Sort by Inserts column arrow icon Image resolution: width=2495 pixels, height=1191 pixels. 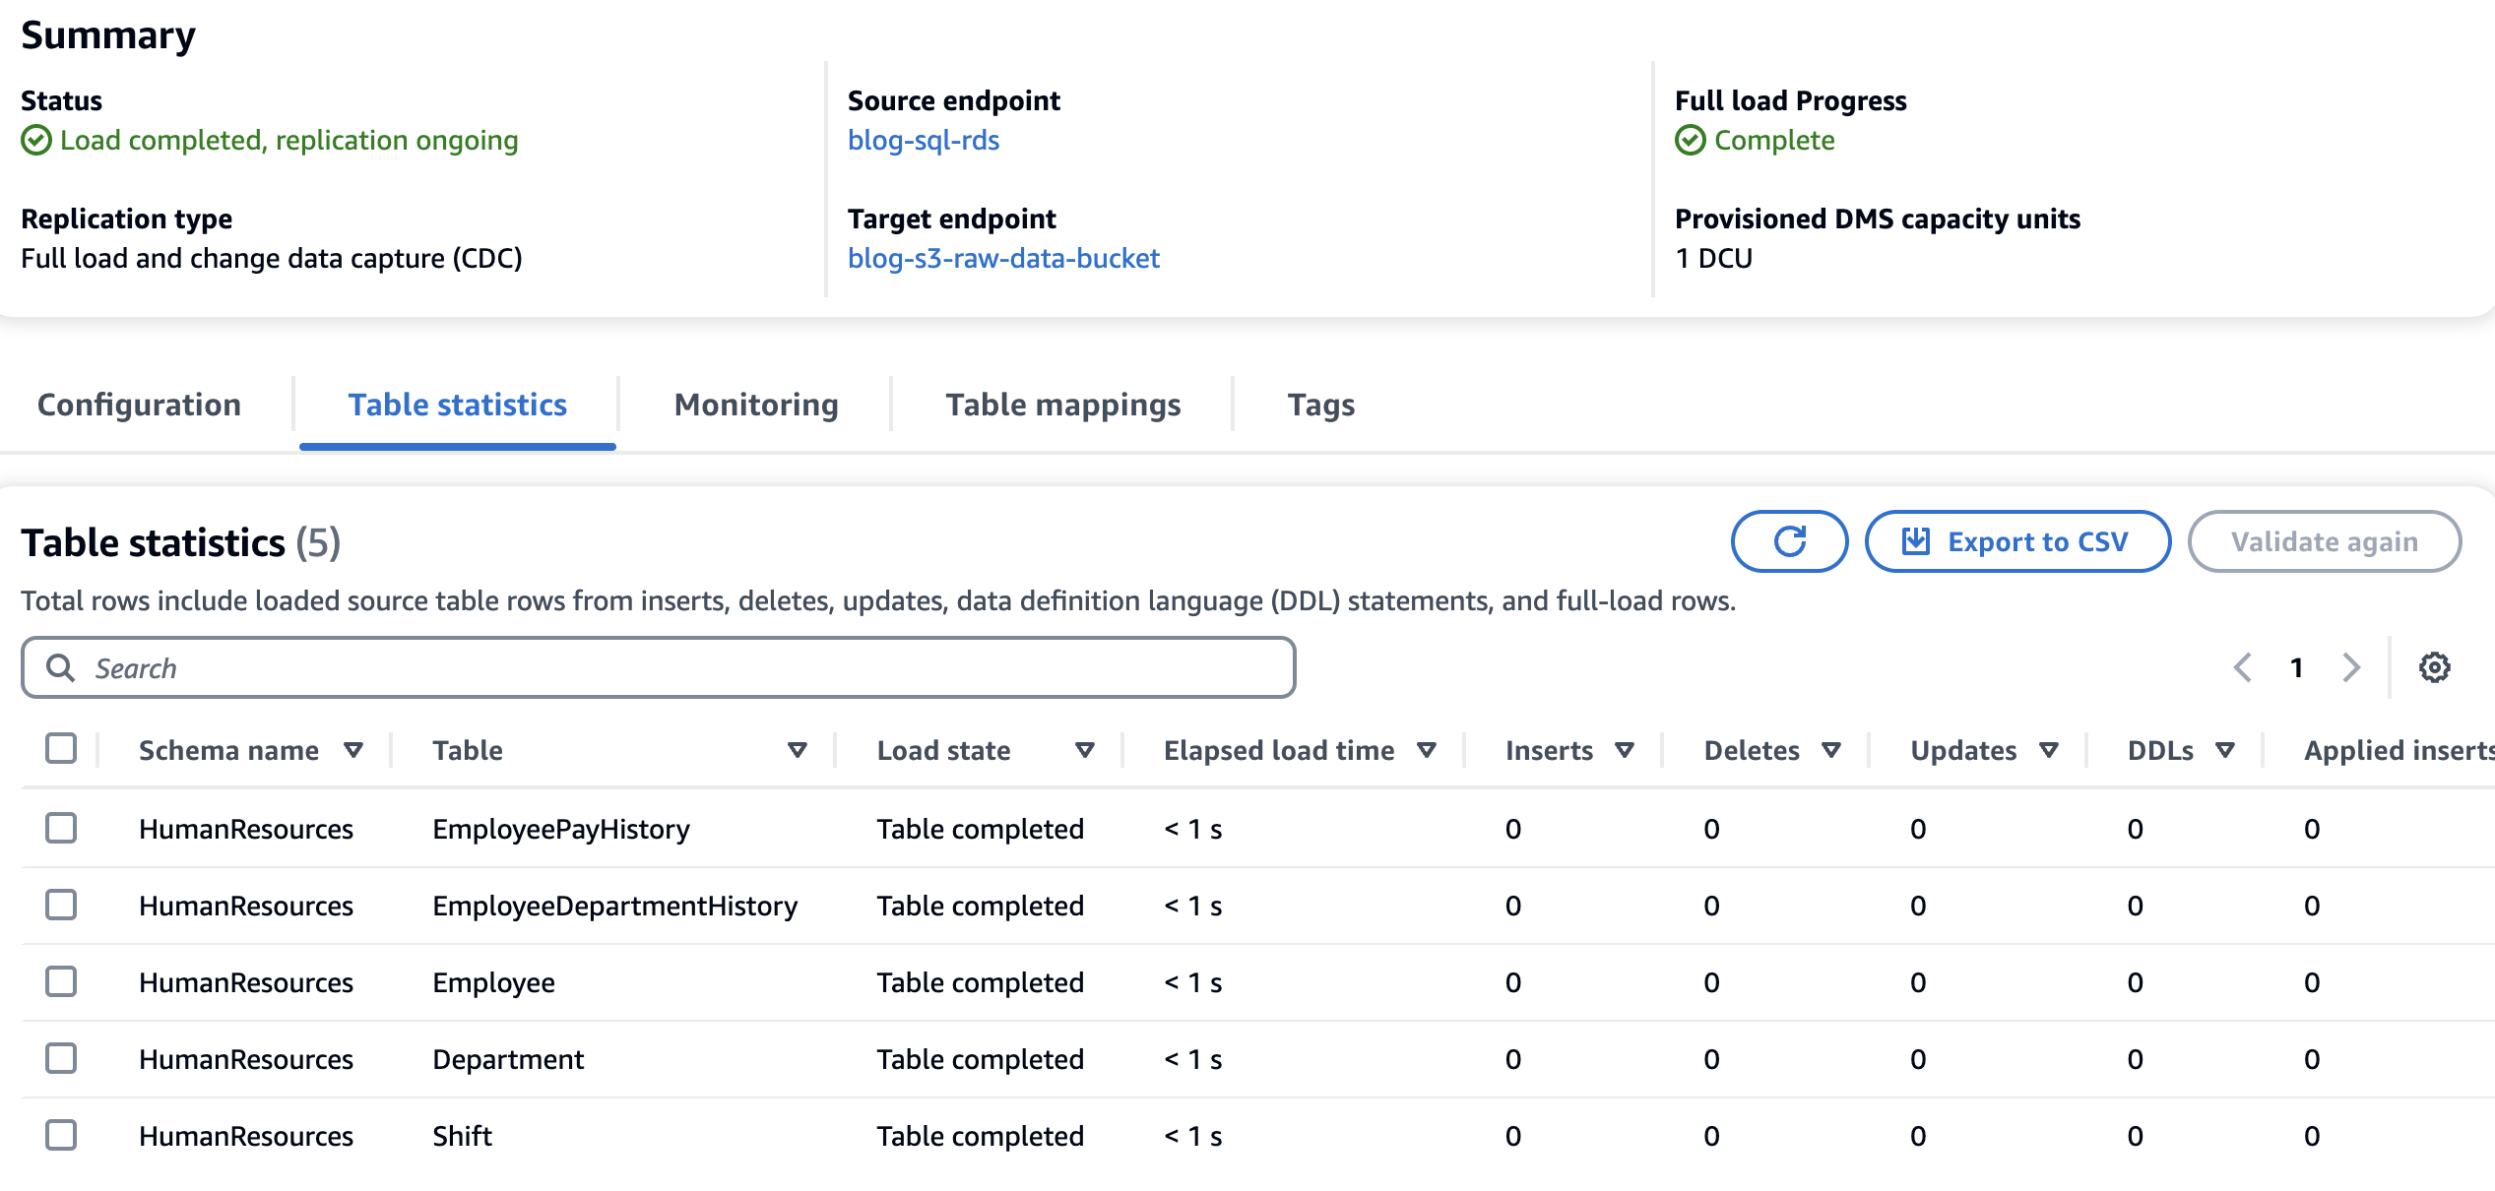click(1625, 750)
